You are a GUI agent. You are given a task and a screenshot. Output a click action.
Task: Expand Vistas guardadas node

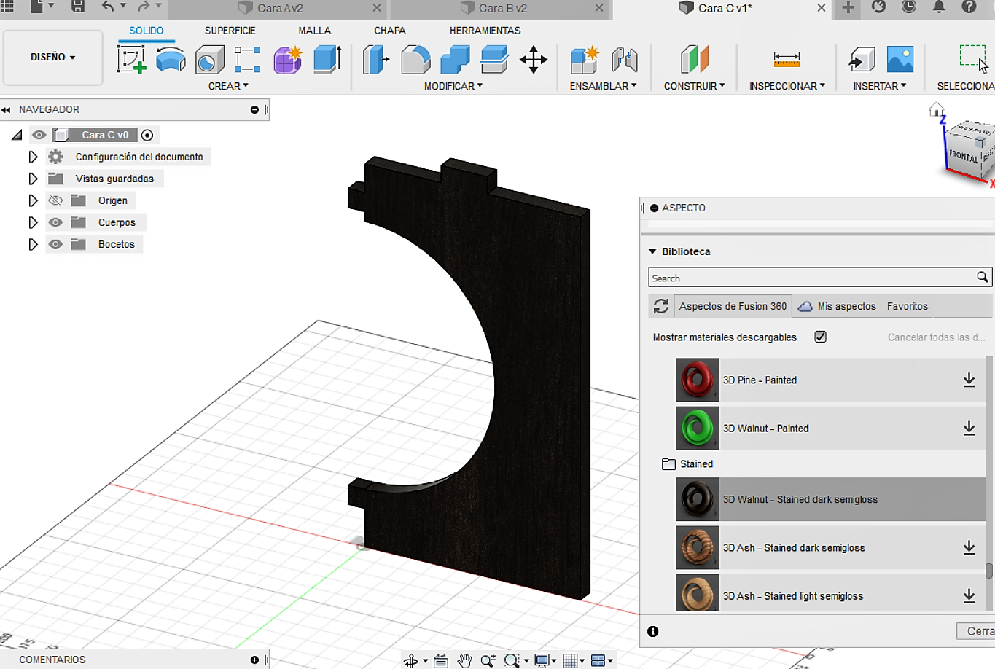pos(33,179)
